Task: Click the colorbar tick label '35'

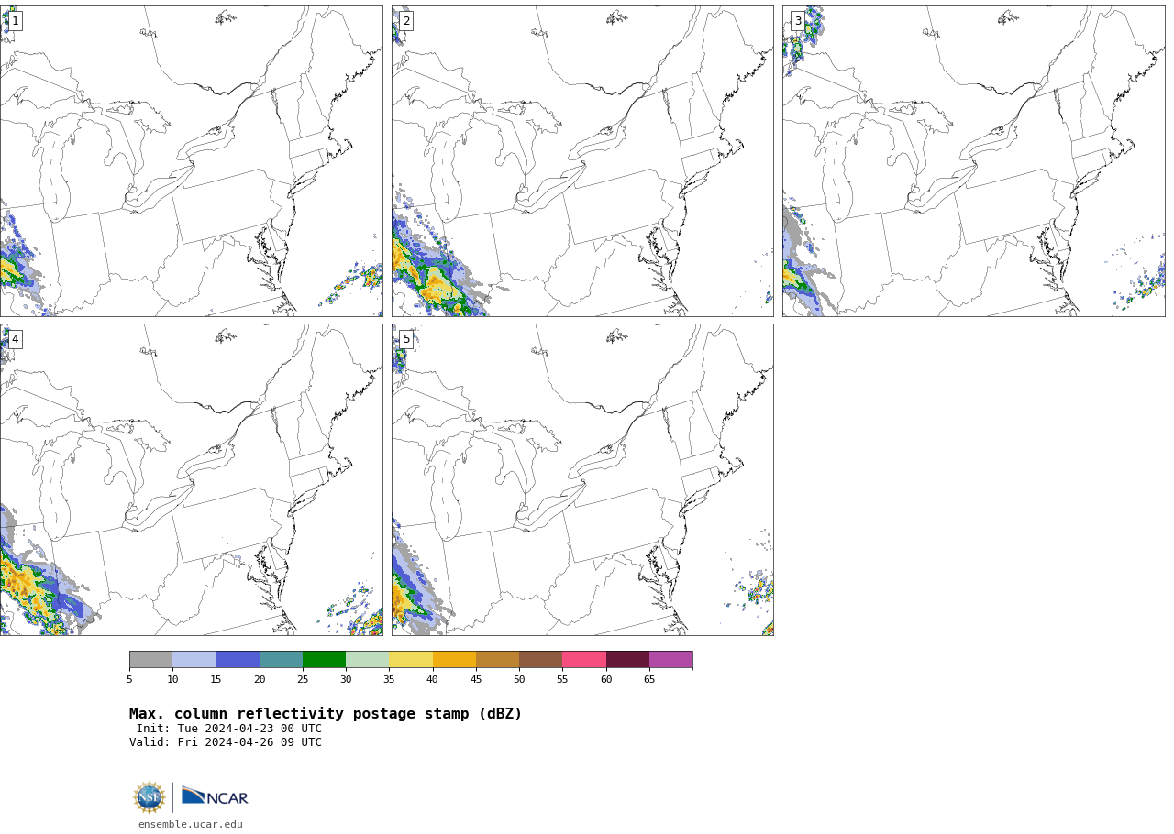Action: click(x=389, y=680)
